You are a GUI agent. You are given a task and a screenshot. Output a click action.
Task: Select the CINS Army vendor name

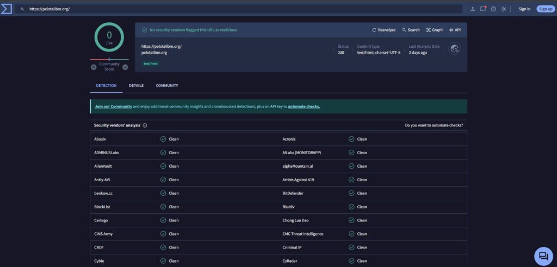coord(103,234)
